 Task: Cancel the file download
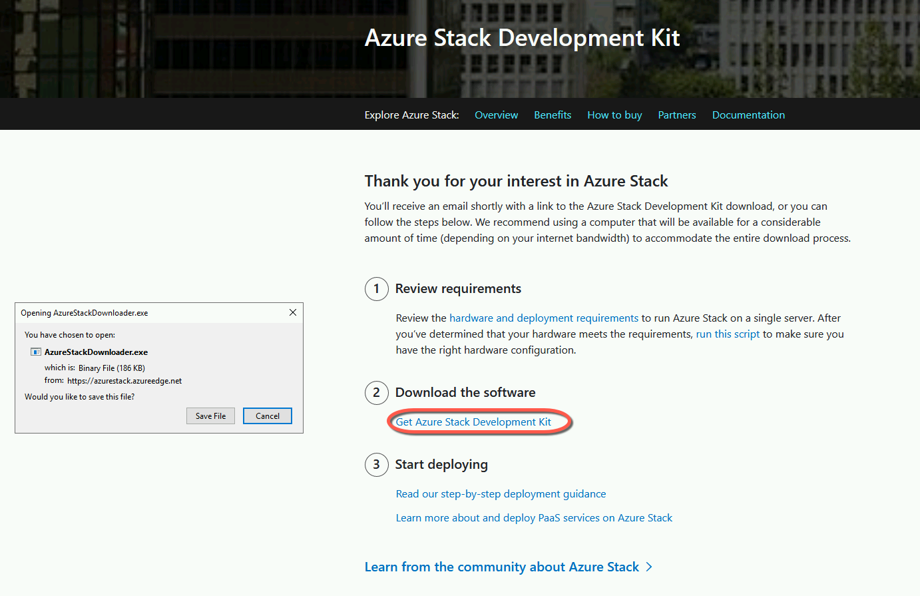pos(267,416)
